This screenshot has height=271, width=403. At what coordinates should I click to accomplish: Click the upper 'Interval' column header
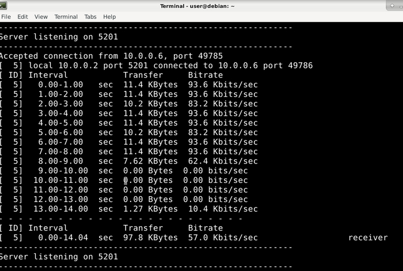coord(48,75)
